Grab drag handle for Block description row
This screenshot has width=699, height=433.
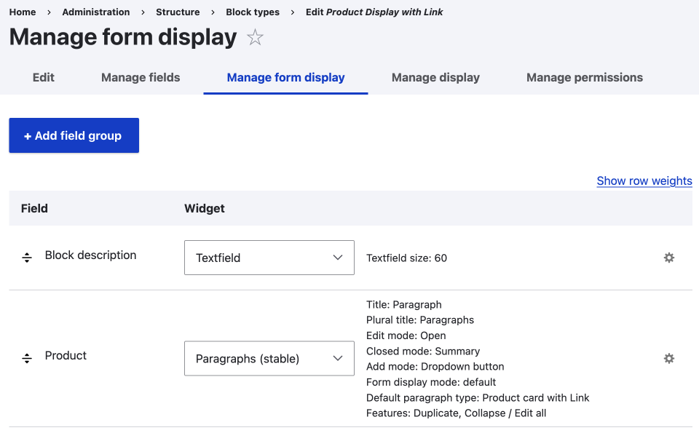[27, 258]
